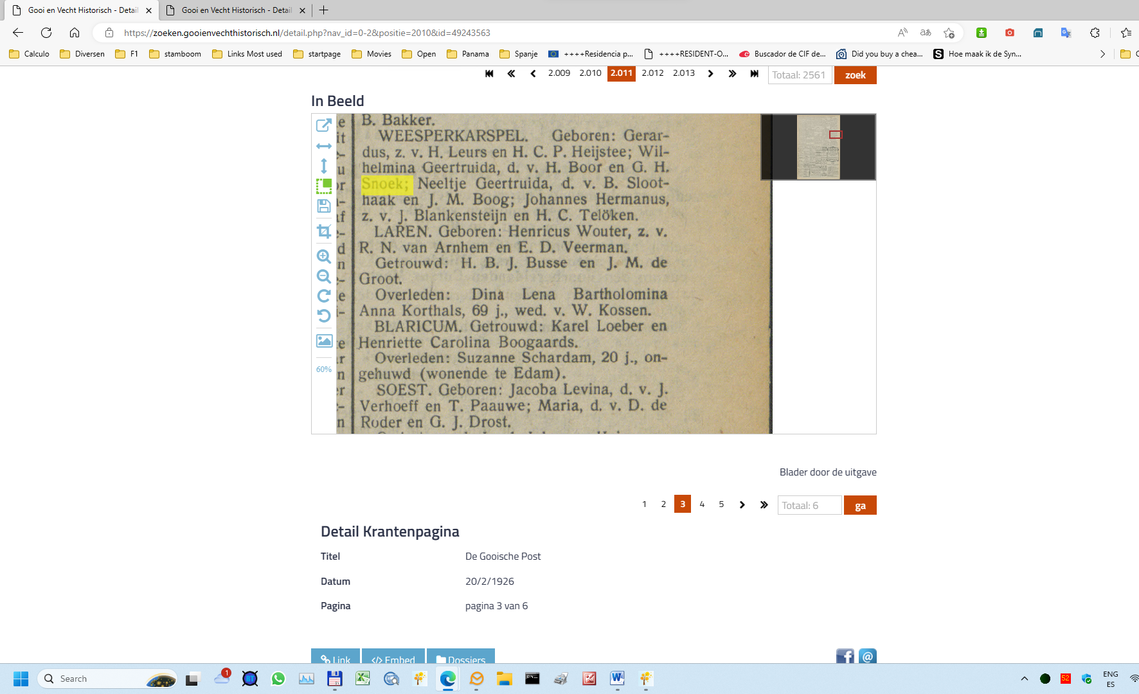Fit image to height icon
Viewport: 1139px width, 694px height.
[x=324, y=166]
